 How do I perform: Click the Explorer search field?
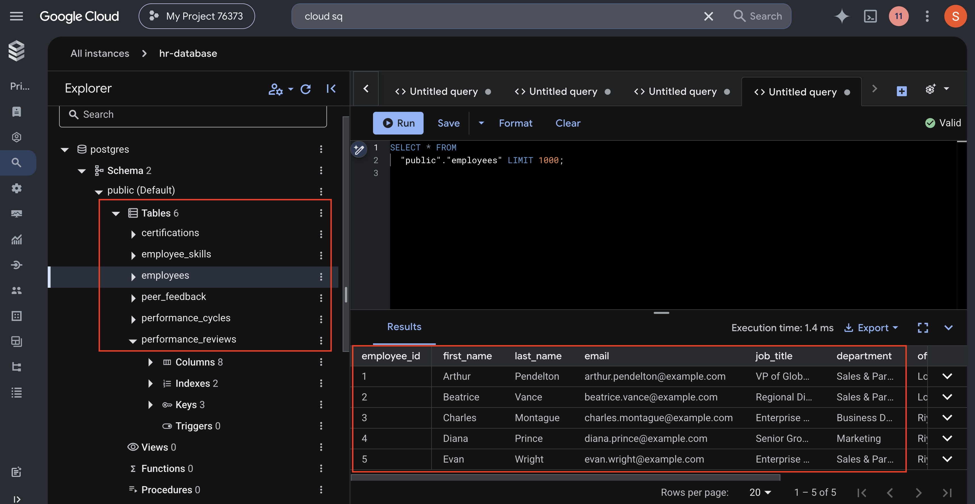[x=193, y=115]
